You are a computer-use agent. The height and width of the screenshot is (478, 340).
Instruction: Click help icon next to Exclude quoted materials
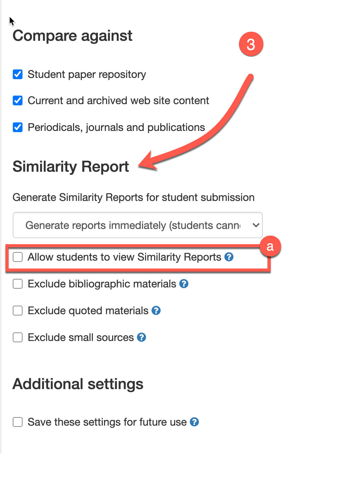click(156, 311)
